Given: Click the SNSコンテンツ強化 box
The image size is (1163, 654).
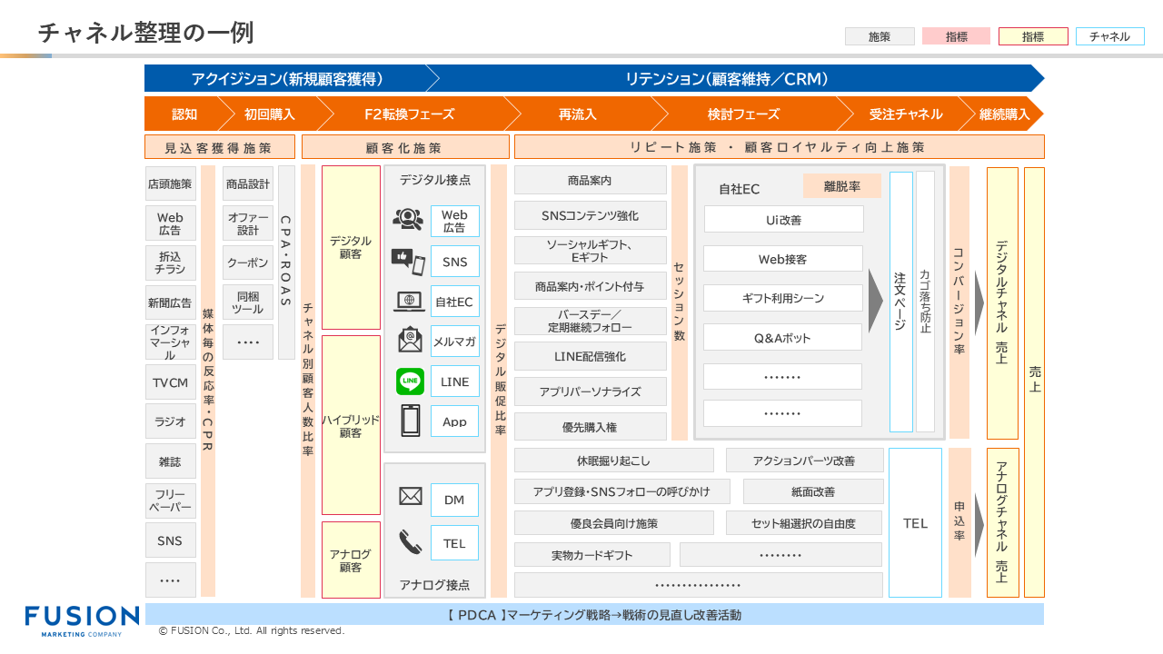Looking at the screenshot, I should click(x=590, y=215).
